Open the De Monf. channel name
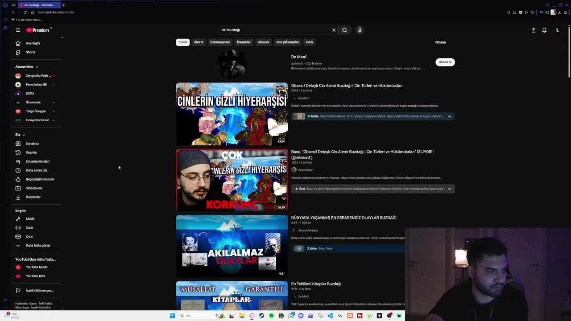Screen dimensions: 571x321 click(x=299, y=57)
